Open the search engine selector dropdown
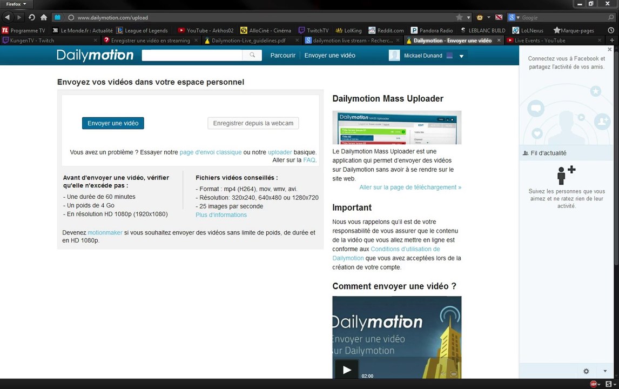The height and width of the screenshot is (389, 619). tap(514, 17)
